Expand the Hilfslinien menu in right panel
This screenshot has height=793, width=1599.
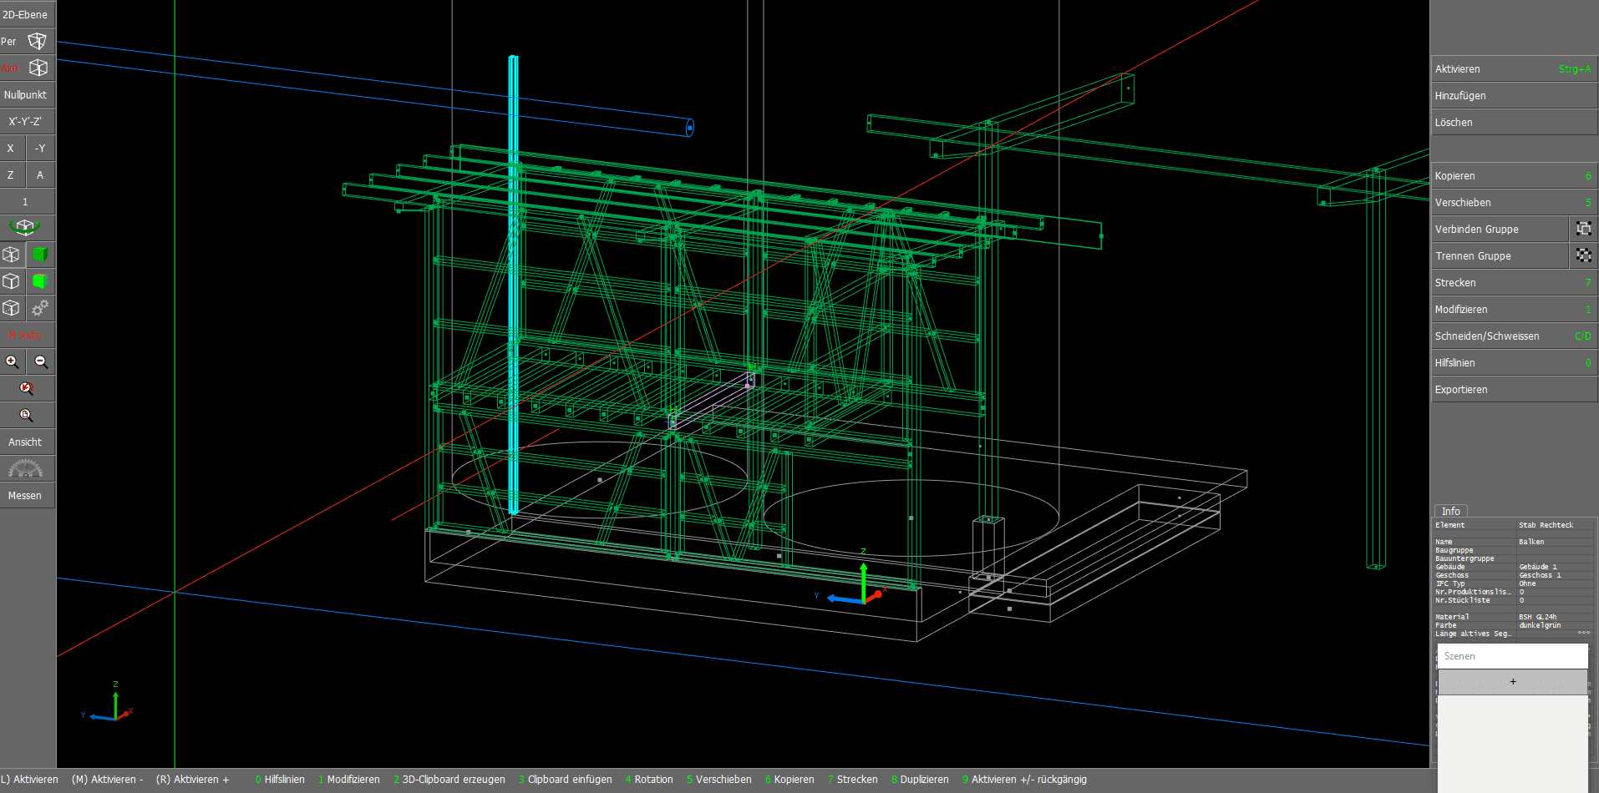coord(1512,363)
